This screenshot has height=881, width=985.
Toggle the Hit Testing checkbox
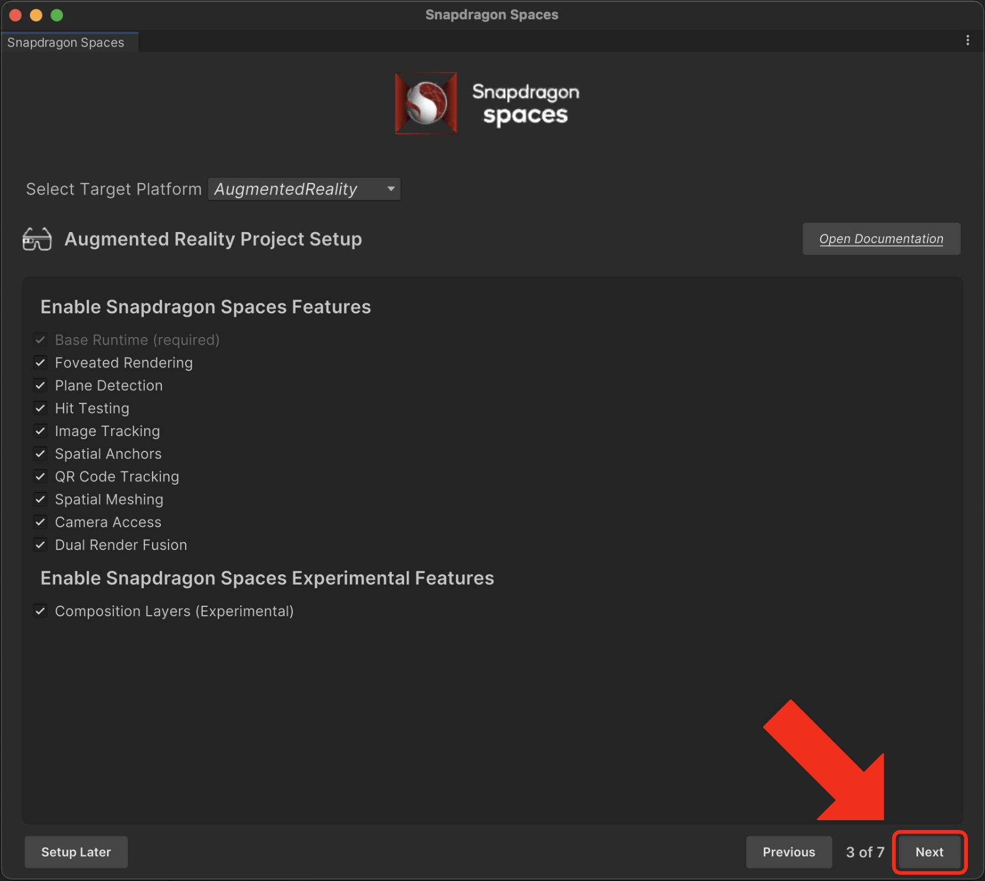(40, 408)
